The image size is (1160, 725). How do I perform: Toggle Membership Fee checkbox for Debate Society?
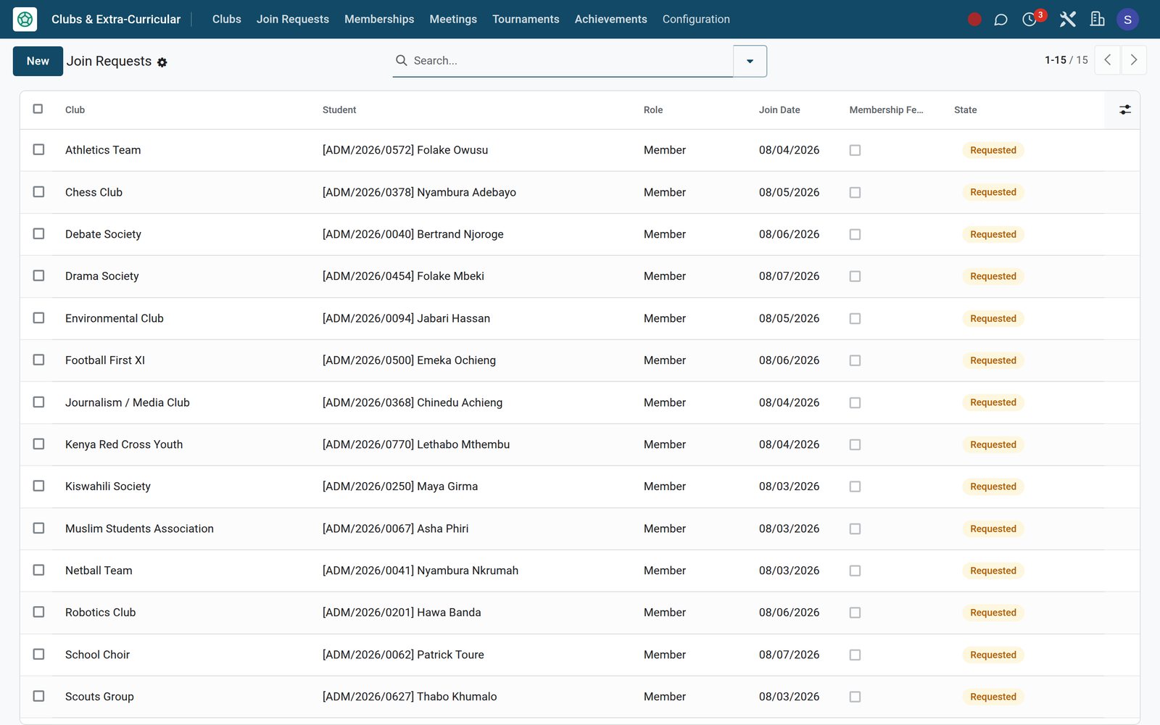(855, 234)
